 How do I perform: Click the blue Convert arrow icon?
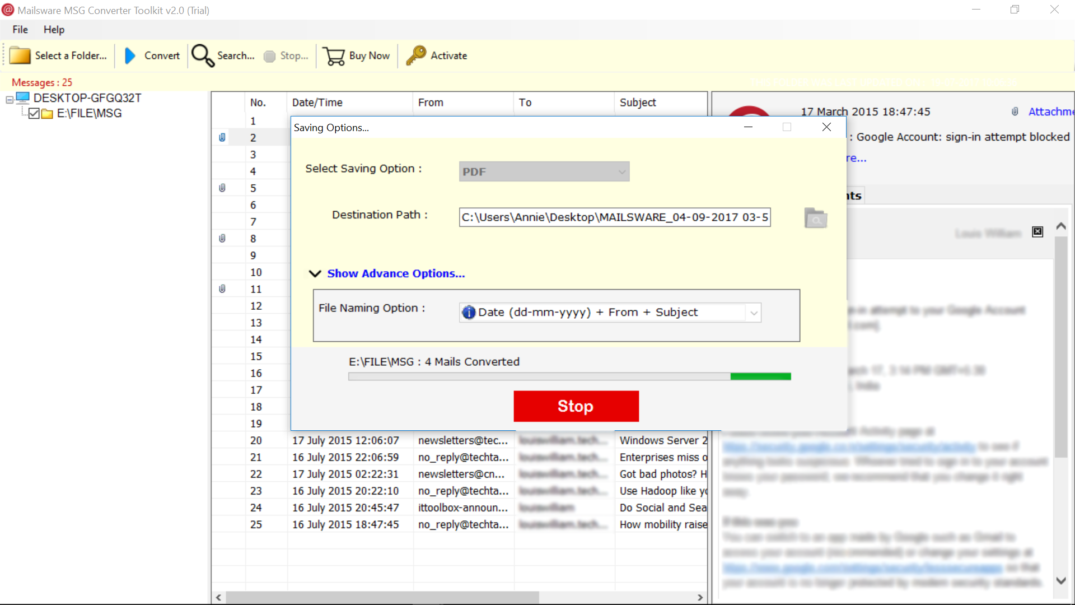click(130, 55)
